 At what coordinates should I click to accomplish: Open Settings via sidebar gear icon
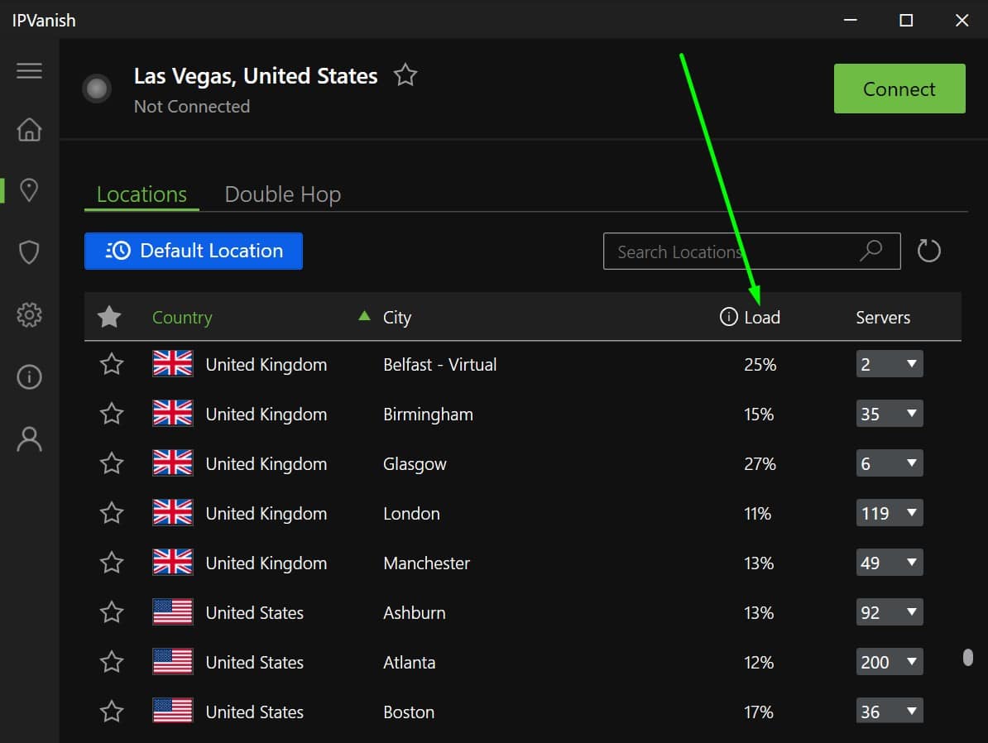tap(29, 314)
